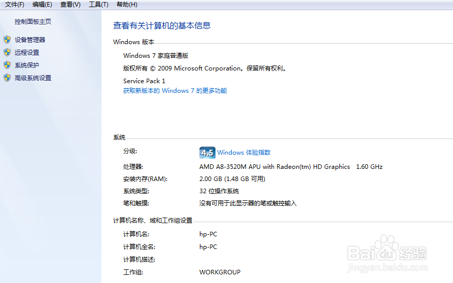
Task: Click the shield icon beside 设备管理器
Action: click(x=7, y=40)
